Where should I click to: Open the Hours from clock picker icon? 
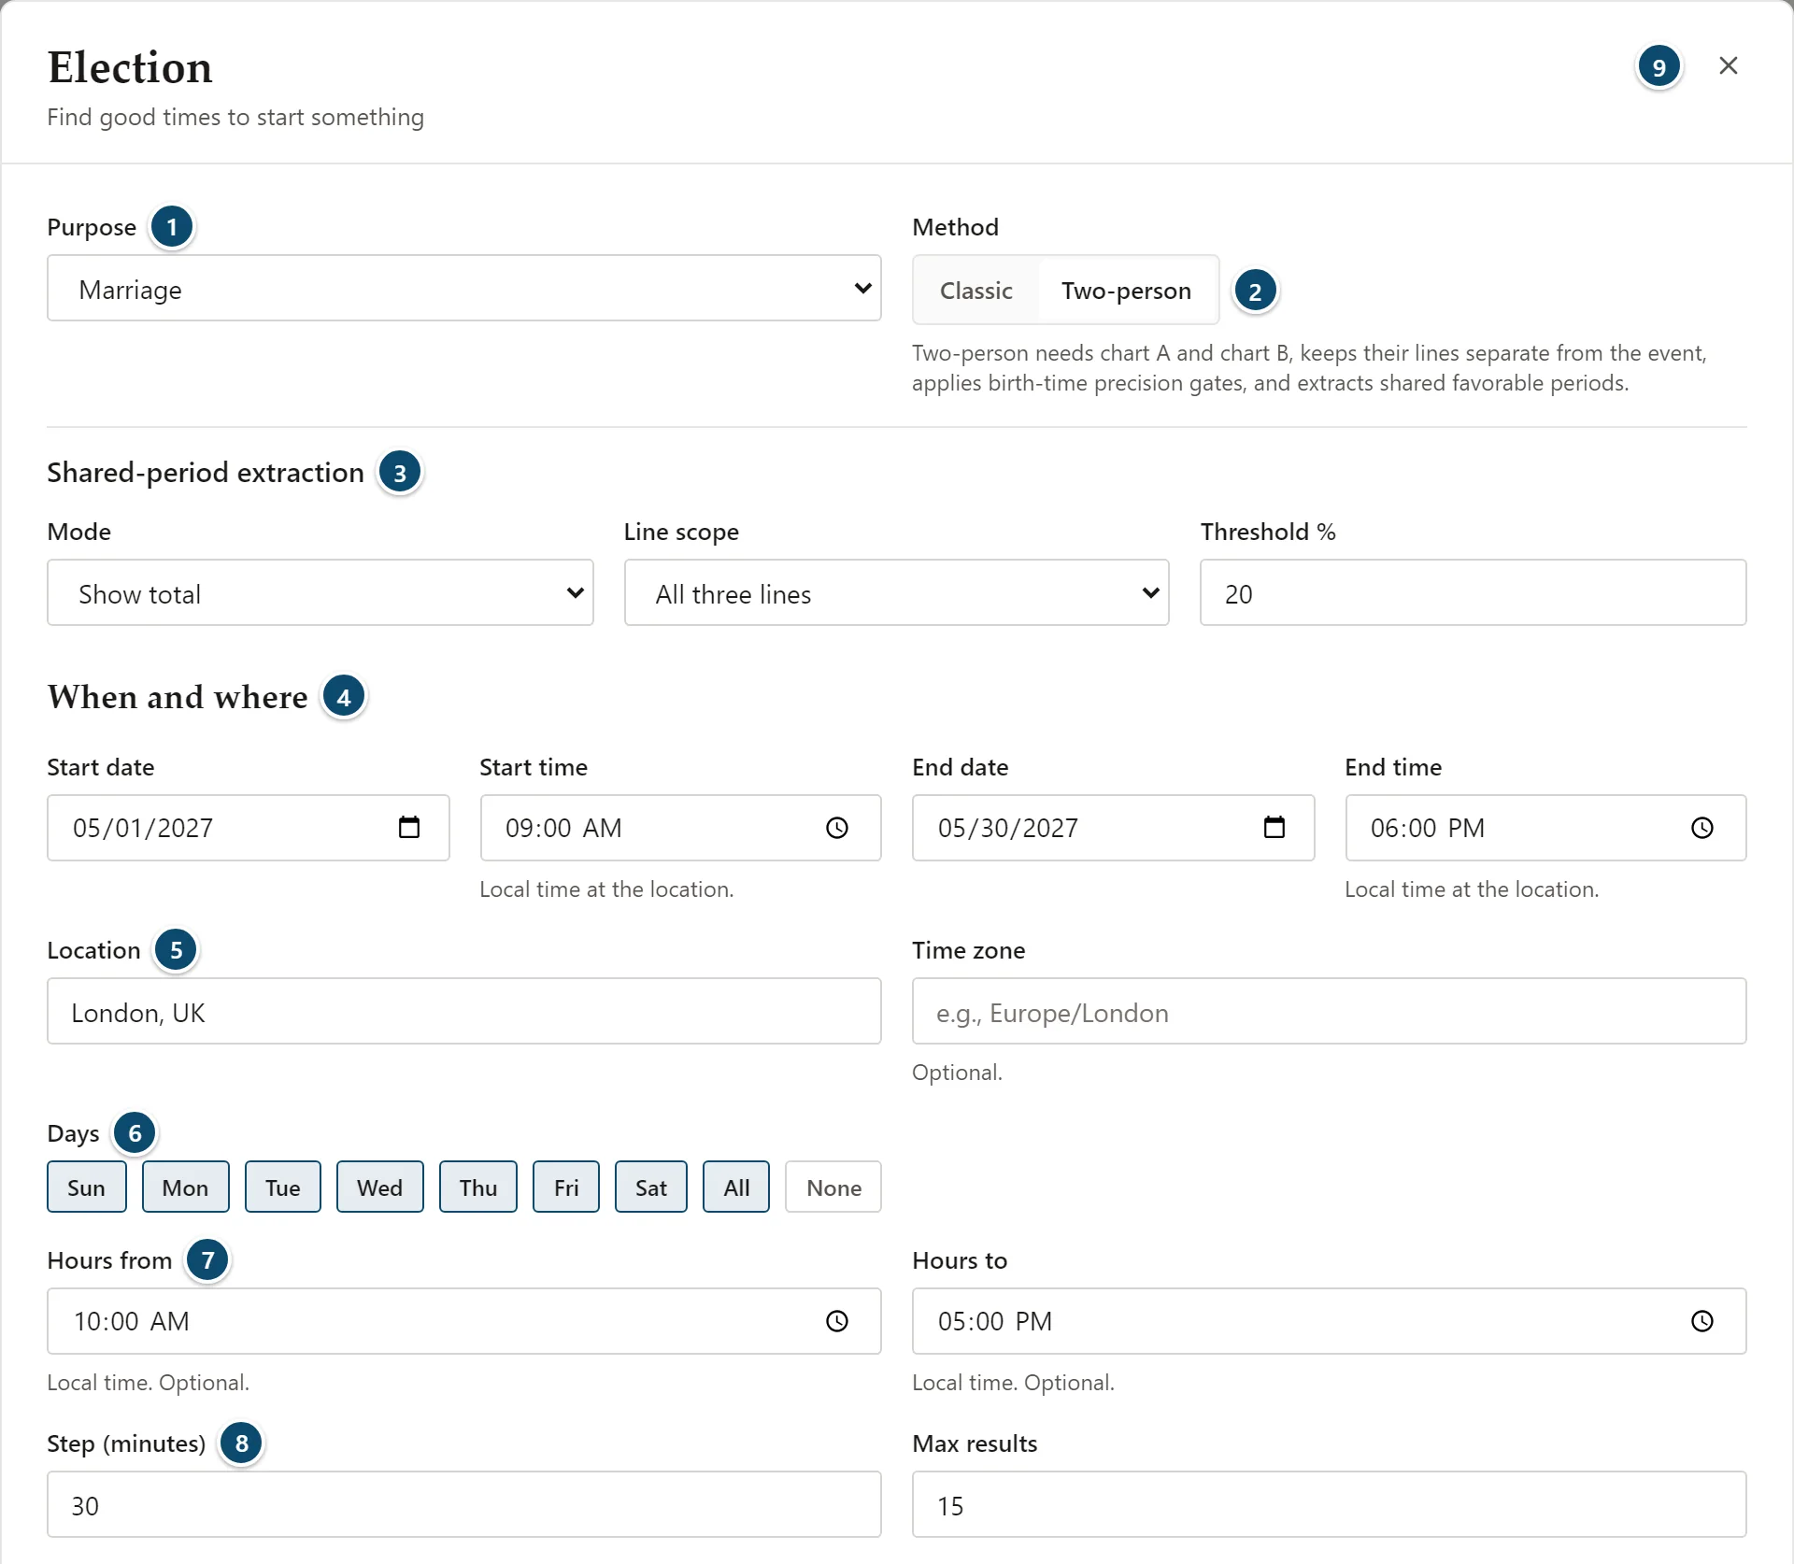tap(837, 1320)
